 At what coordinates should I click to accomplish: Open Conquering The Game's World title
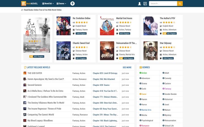[x=41, y=115]
